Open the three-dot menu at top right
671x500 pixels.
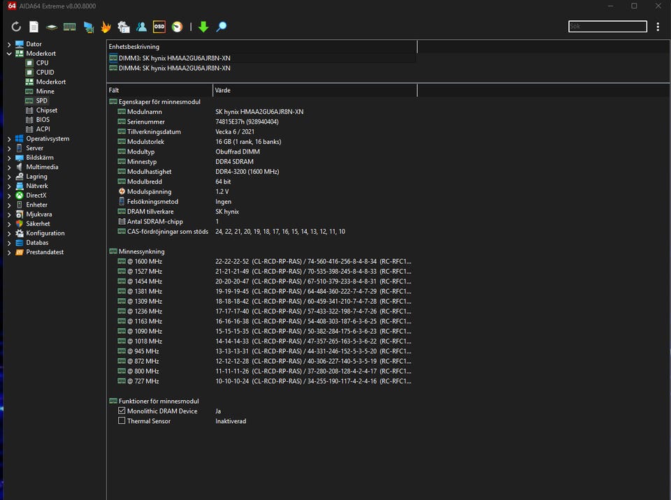658,27
